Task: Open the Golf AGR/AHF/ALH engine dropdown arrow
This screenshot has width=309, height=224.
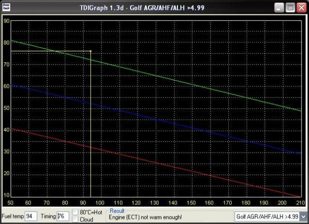Action: [x=304, y=217]
